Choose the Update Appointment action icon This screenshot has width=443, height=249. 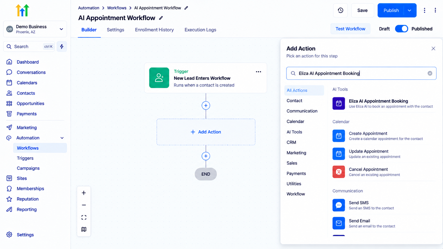click(339, 154)
